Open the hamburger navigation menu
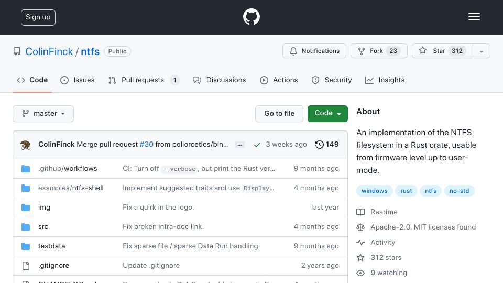 [474, 17]
